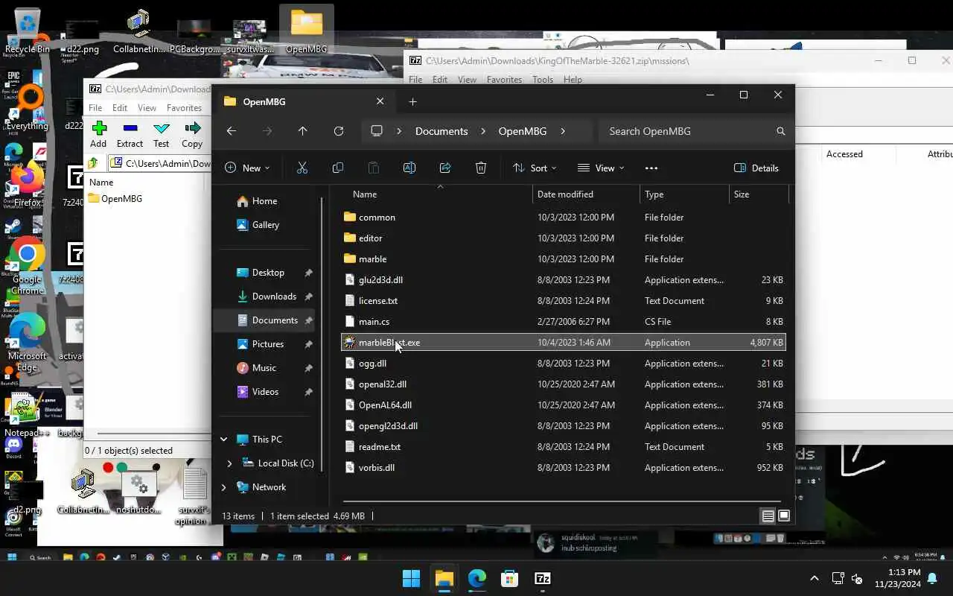Click the Copy button in 7-Zip toolbar
The width and height of the screenshot is (953, 596).
click(x=192, y=134)
